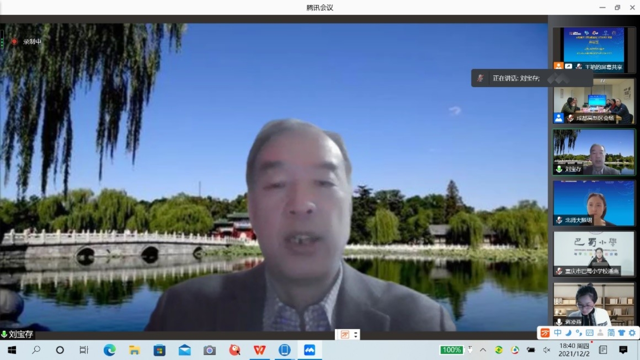The height and width of the screenshot is (360, 640).
Task: Open the Sogou mini toolbar options dots
Action: click(356, 335)
